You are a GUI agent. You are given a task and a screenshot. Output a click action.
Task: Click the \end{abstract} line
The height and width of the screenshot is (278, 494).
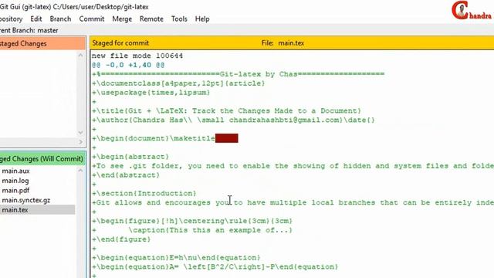pyautogui.click(x=126, y=175)
